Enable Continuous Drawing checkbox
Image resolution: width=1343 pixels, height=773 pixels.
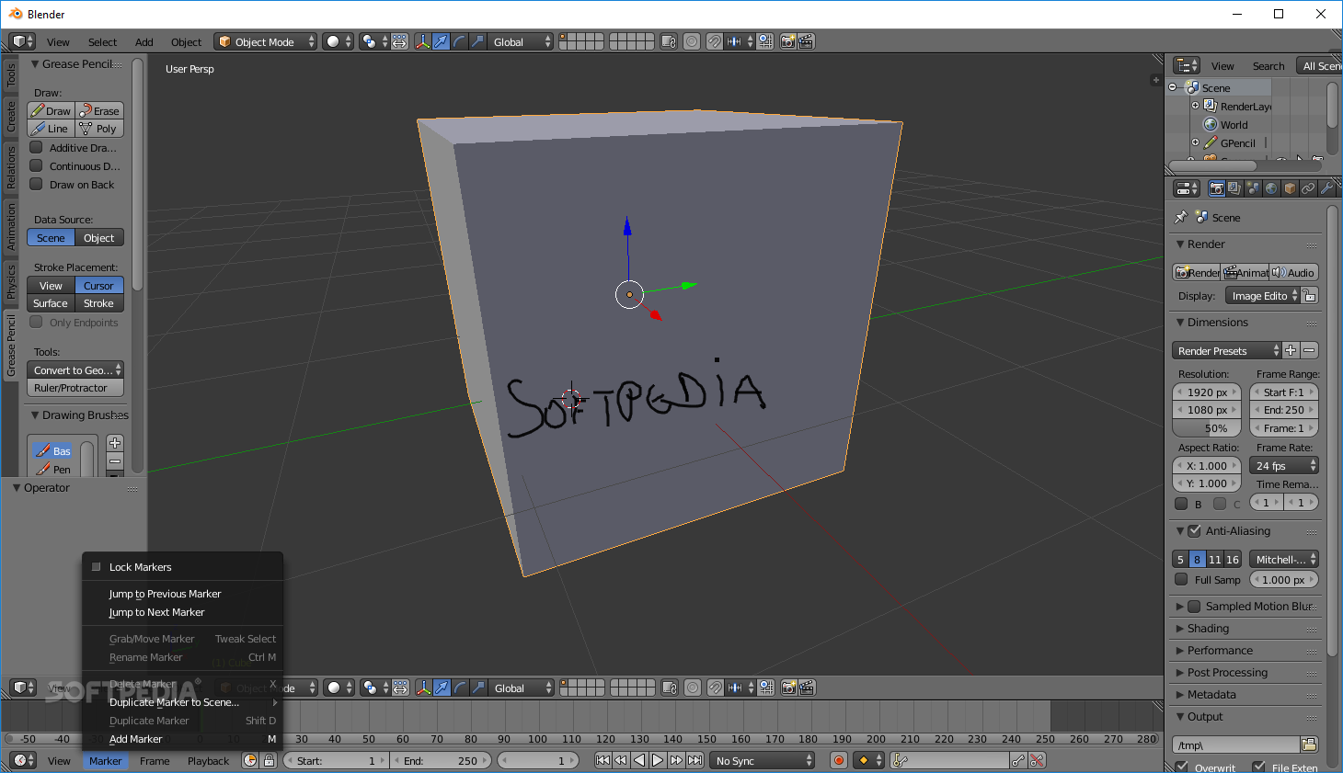pos(37,165)
